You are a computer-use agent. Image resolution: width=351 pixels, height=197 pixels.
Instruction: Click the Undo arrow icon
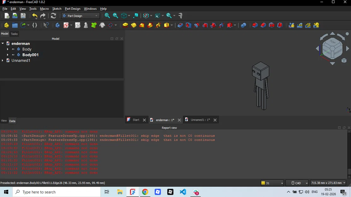coord(35,16)
